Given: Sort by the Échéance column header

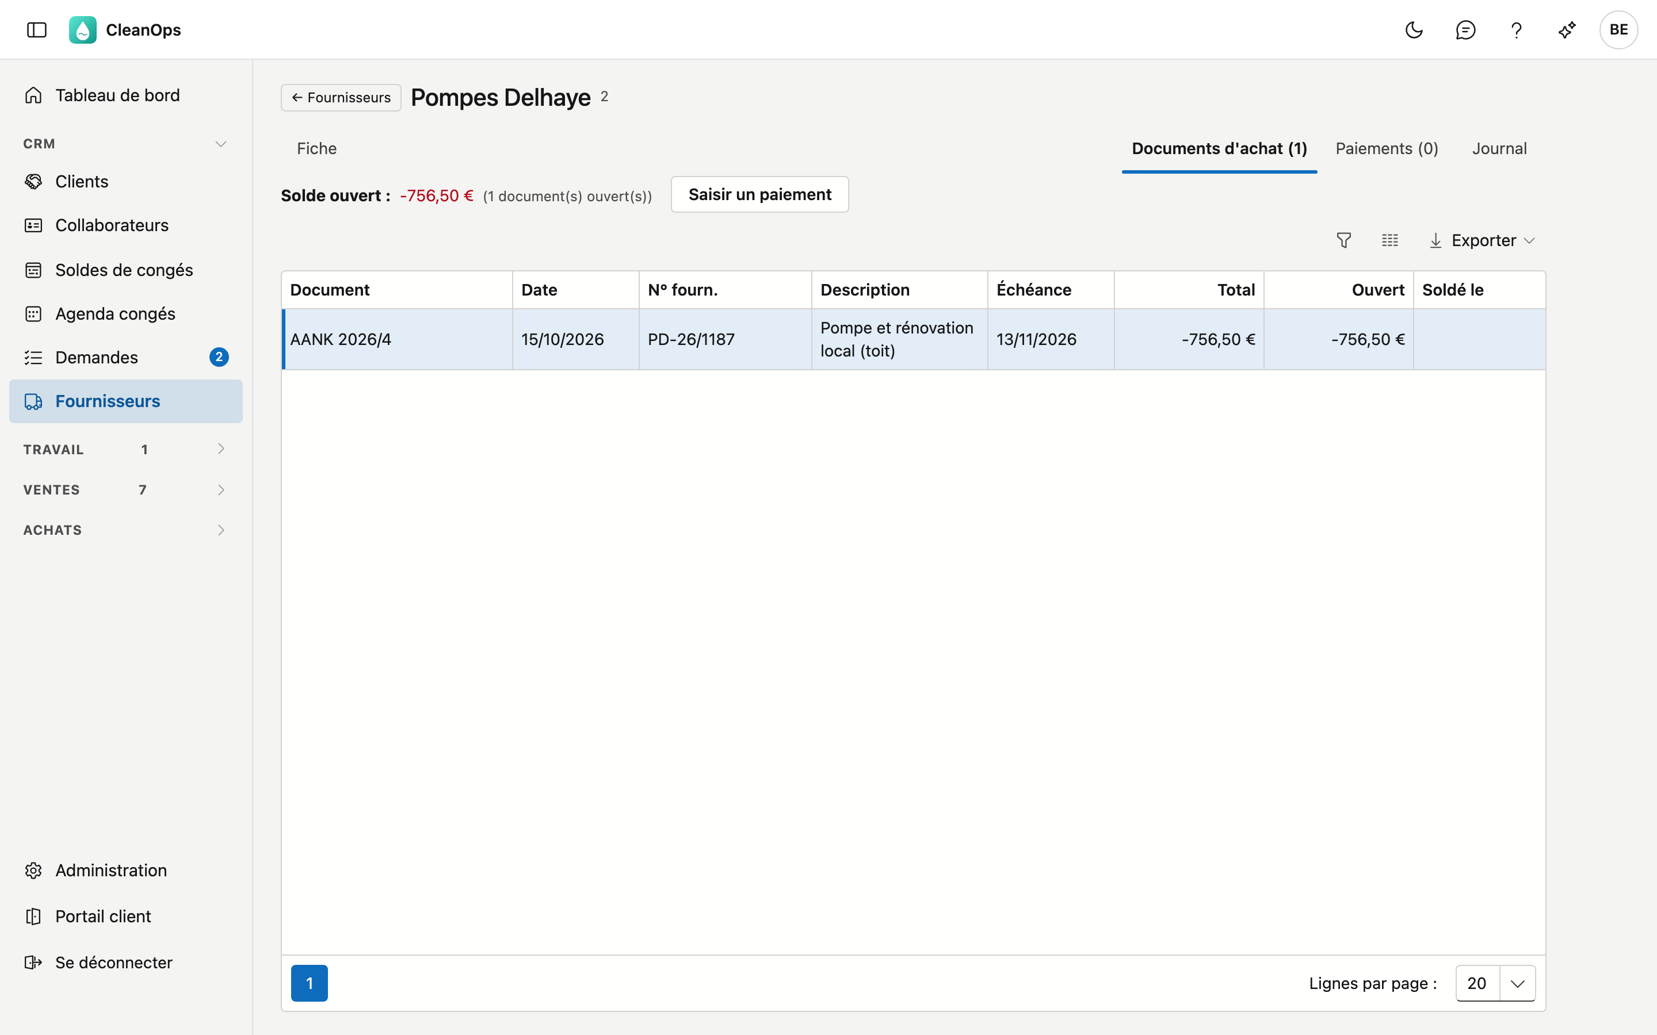Looking at the screenshot, I should pos(1051,290).
